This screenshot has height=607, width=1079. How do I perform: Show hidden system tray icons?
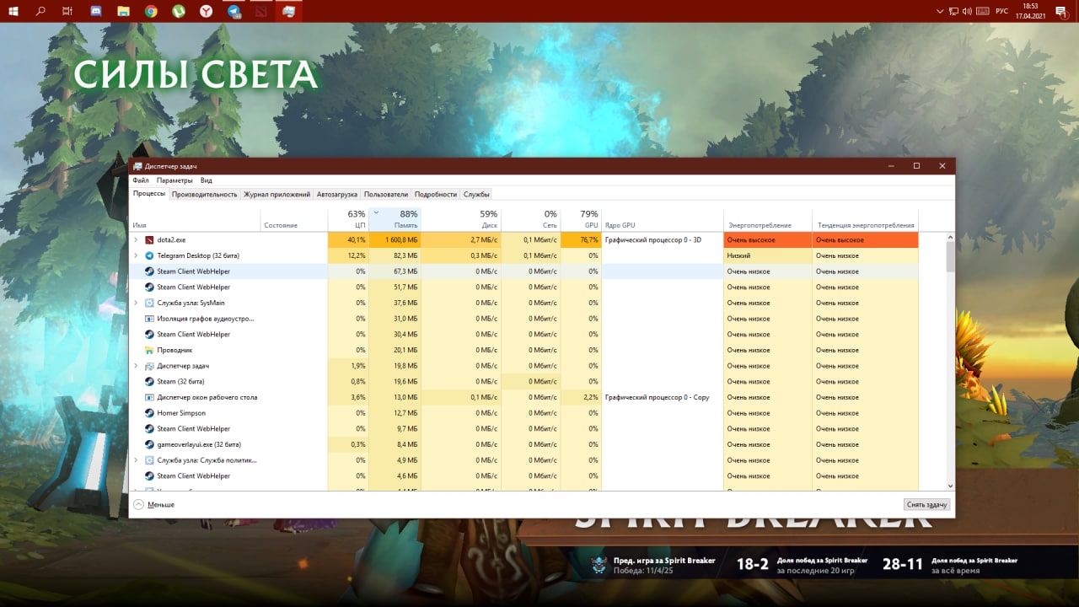point(941,12)
